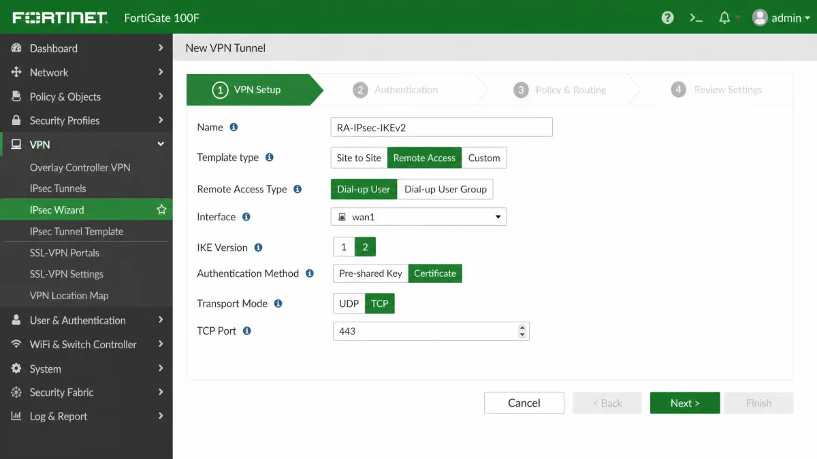
Task: Click the Network cross-arrows icon
Action: [x=16, y=72]
